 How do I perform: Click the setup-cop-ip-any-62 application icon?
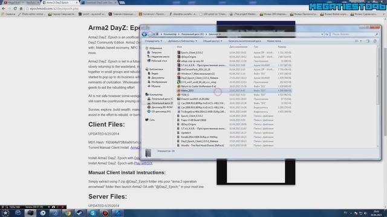(179, 61)
